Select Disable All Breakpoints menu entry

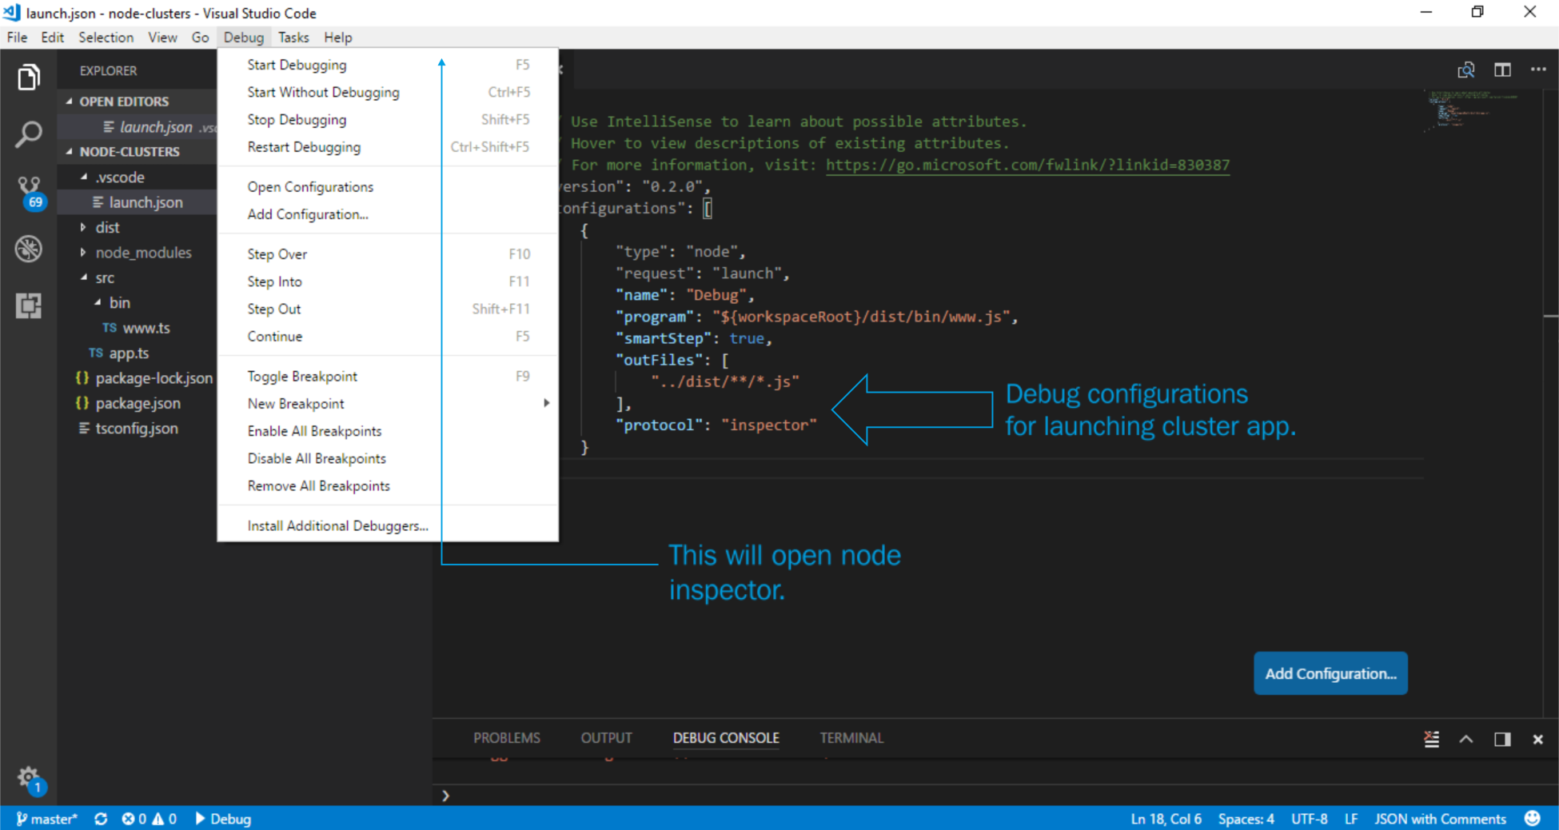click(x=317, y=458)
